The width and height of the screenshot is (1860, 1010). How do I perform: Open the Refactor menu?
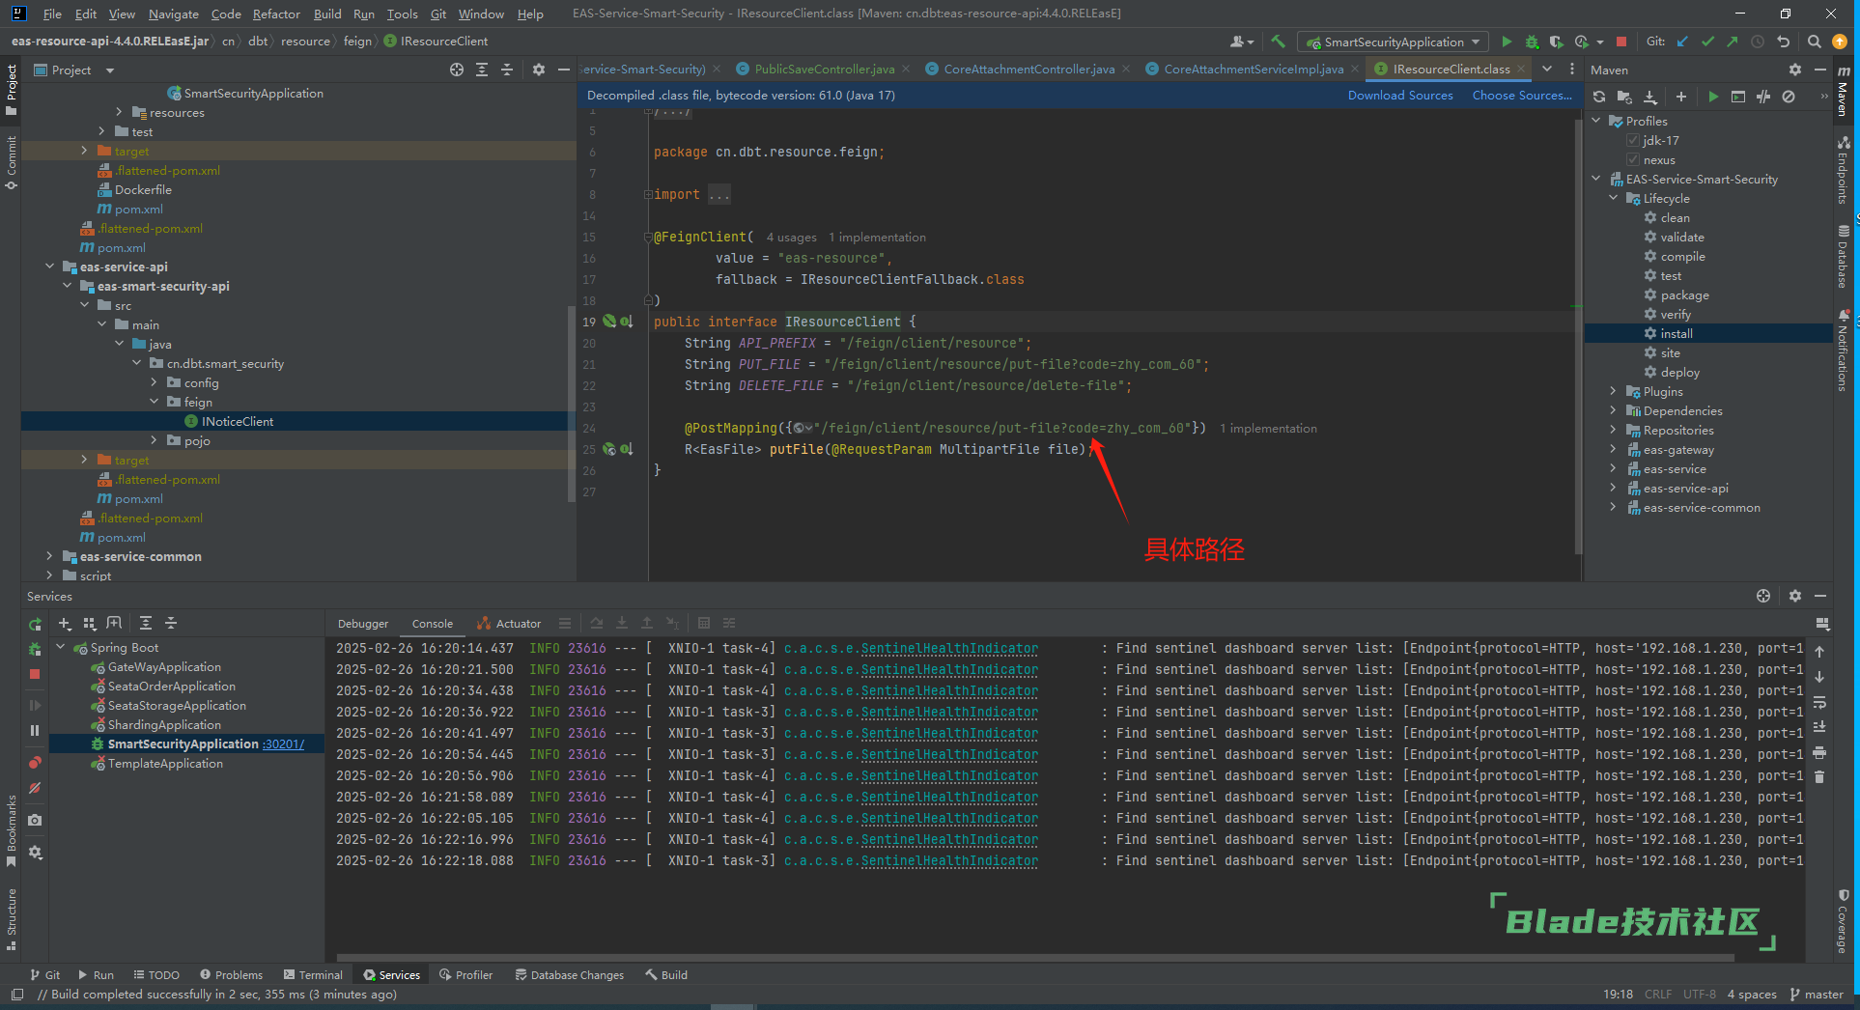tap(276, 14)
